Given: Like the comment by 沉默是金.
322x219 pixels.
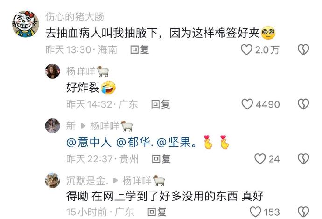Looking at the screenshot, I should click(x=255, y=212).
